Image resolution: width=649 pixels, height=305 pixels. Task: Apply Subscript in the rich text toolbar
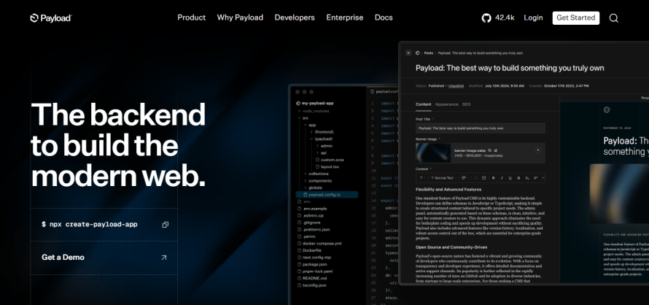pyautogui.click(x=527, y=178)
